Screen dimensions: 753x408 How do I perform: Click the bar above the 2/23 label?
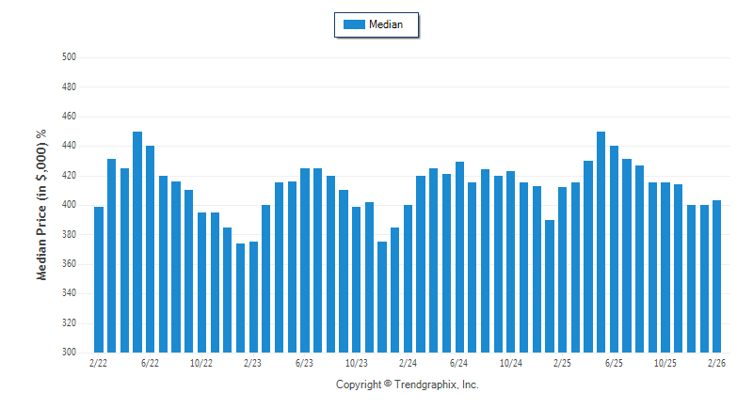253,297
